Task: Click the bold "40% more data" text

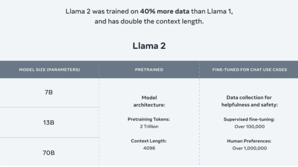Action: tap(170, 12)
